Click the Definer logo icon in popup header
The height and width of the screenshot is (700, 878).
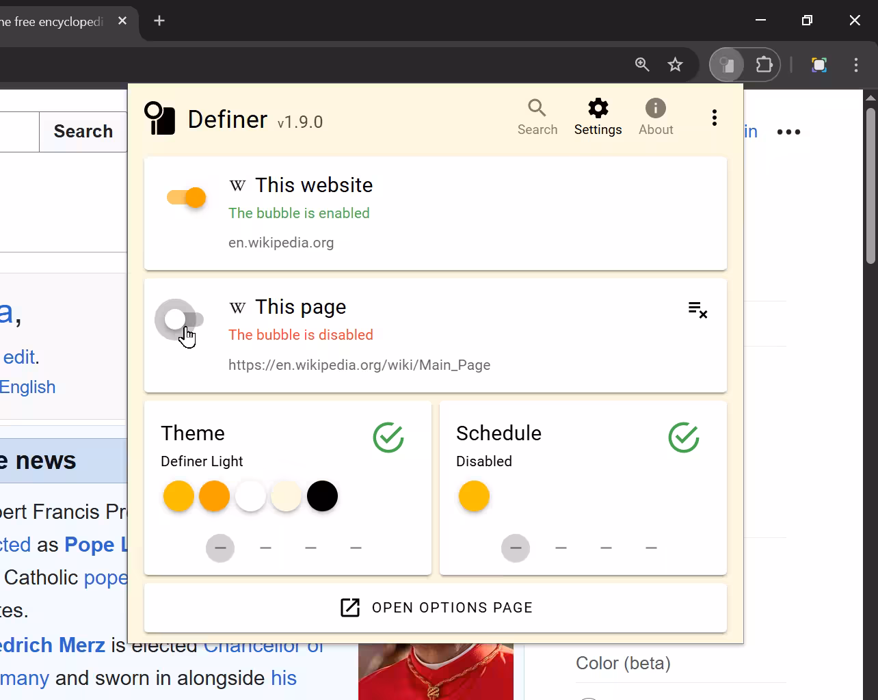(x=160, y=118)
